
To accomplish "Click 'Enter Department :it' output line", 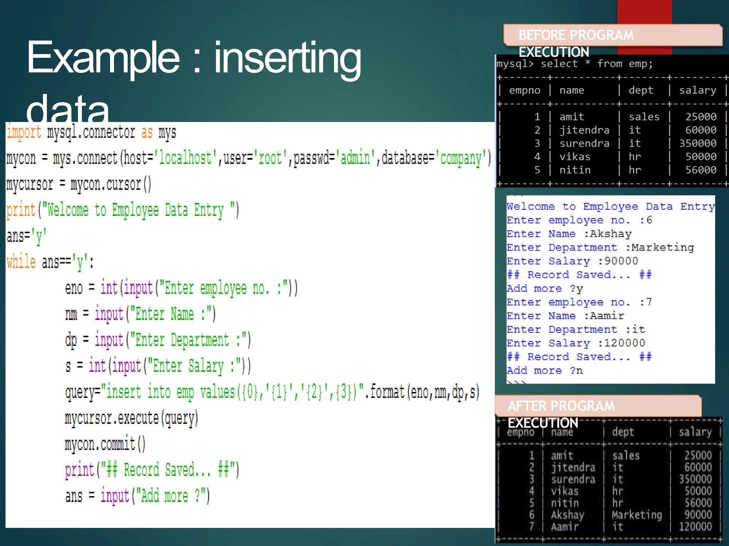I will 576,330.
